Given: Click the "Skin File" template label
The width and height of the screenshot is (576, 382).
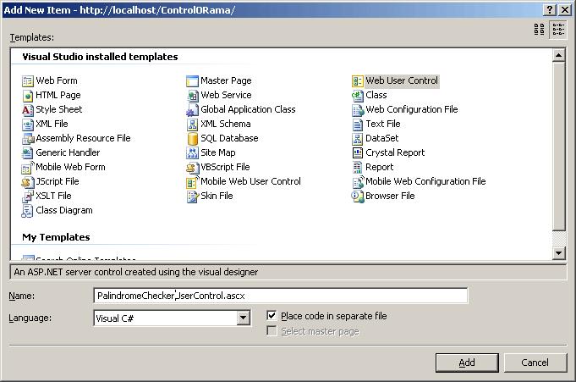Looking at the screenshot, I should pyautogui.click(x=217, y=197).
